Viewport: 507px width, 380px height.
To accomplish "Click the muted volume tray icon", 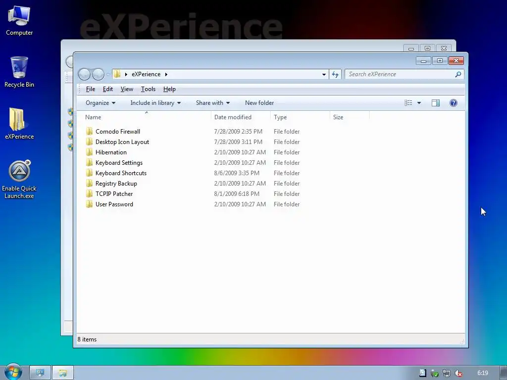I will pos(458,373).
